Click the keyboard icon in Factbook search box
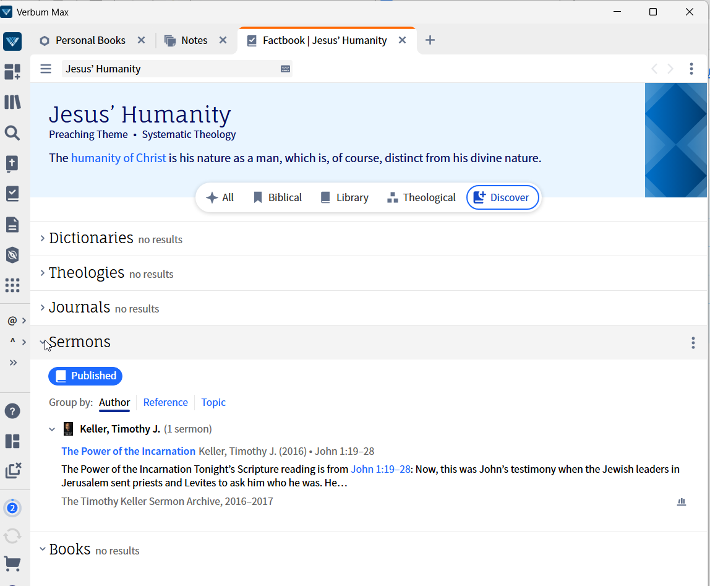Screen dimensions: 710x586 point(285,69)
